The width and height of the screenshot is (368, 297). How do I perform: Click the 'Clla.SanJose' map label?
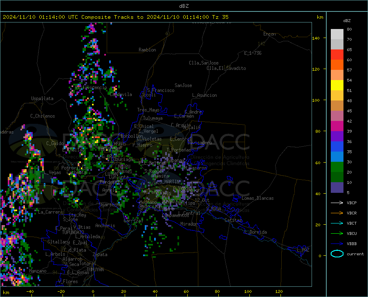coord(204,63)
